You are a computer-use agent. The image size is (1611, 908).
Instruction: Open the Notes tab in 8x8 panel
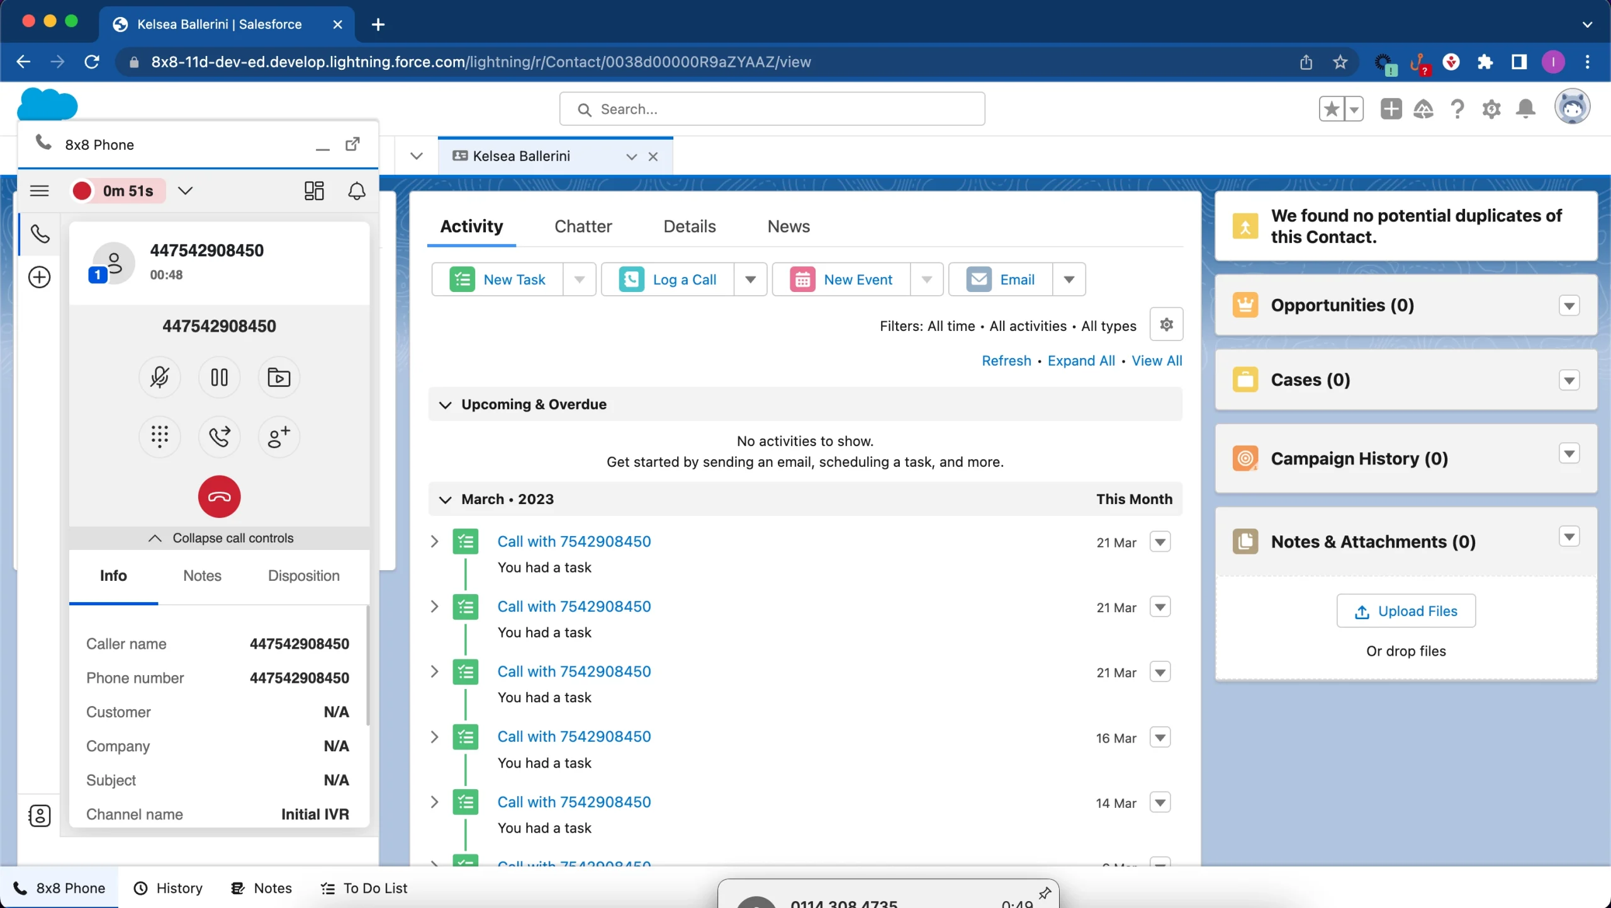coord(202,576)
